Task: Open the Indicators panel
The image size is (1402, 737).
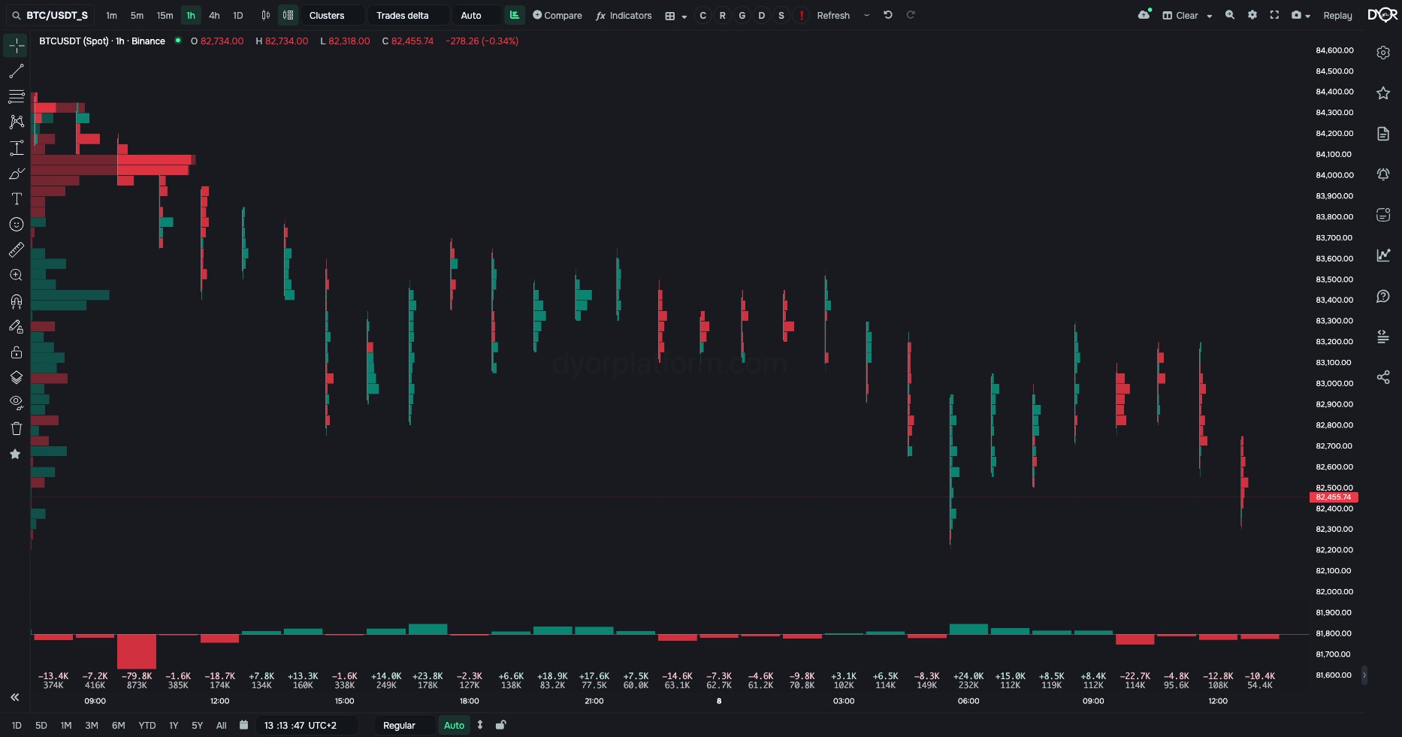Action: tap(624, 15)
